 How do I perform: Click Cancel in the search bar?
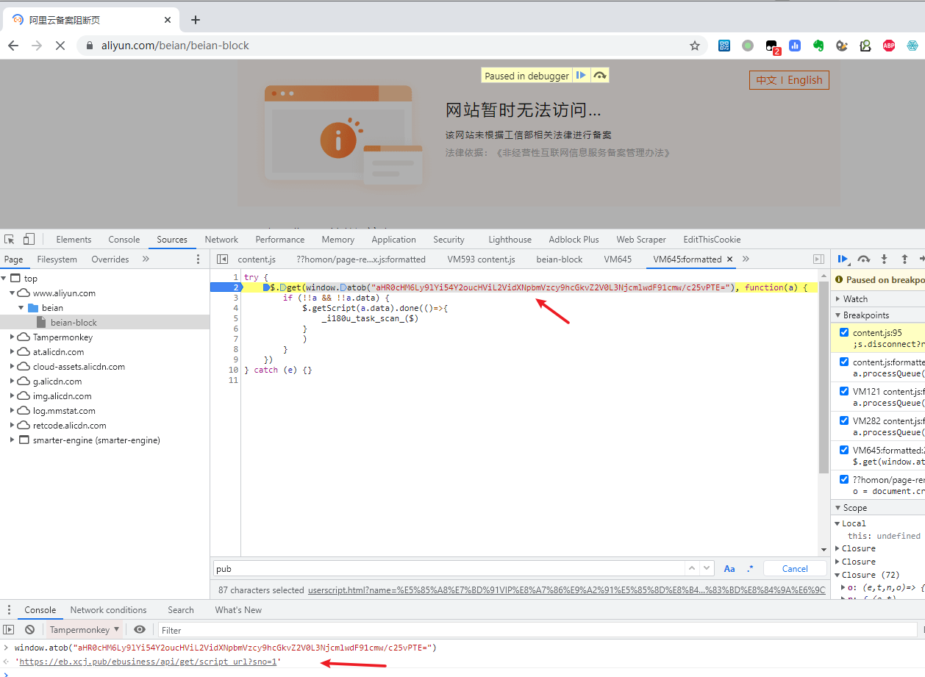tap(795, 568)
